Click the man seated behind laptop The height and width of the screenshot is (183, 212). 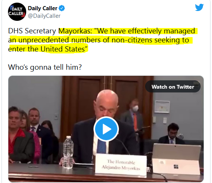tap(171, 134)
